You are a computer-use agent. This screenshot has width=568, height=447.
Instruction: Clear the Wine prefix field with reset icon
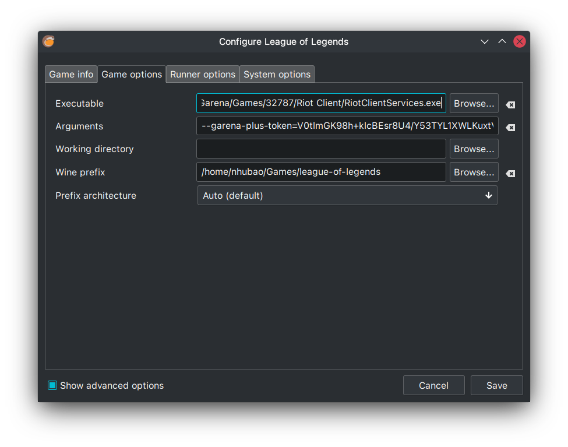click(510, 174)
